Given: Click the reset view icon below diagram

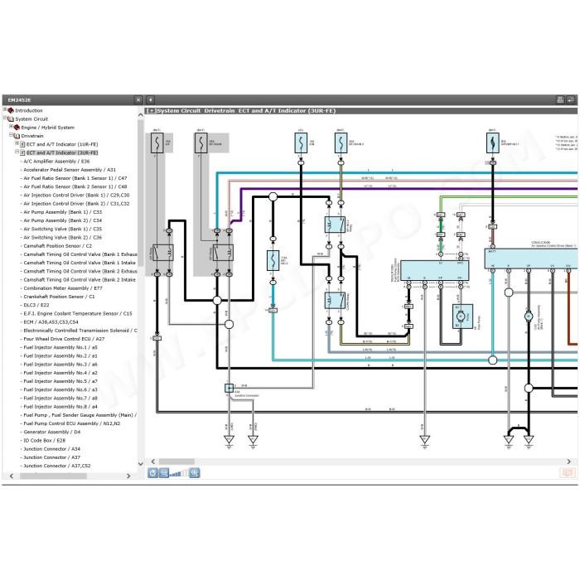Looking at the screenshot, I should (152, 473).
